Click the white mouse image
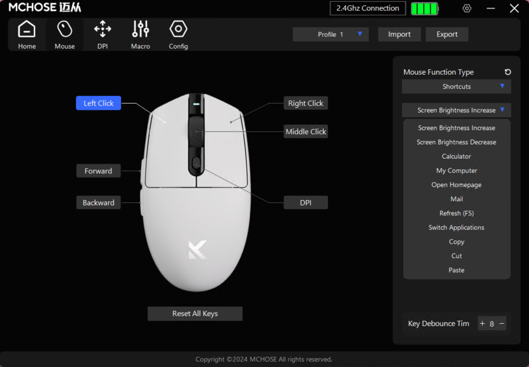Screen dimensions: 529x367 point(196,192)
